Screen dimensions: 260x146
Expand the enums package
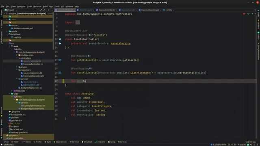click(x=17, y=67)
